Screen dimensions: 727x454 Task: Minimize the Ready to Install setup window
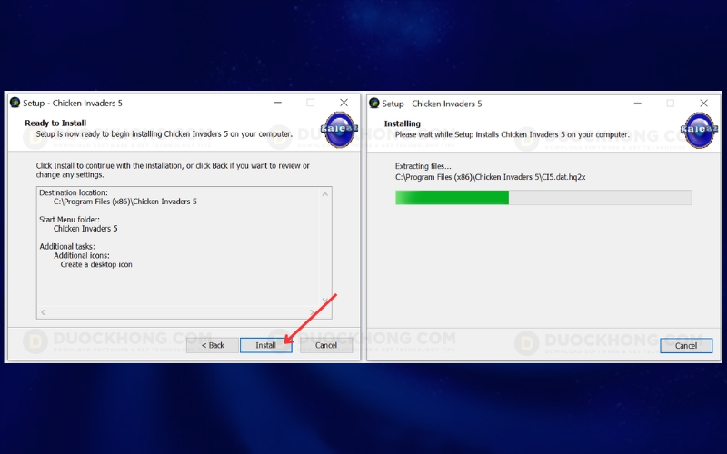278,103
